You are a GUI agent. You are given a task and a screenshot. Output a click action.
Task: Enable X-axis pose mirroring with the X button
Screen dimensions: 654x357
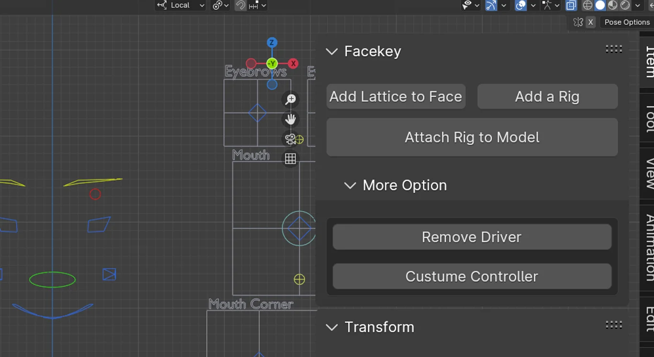pos(590,22)
